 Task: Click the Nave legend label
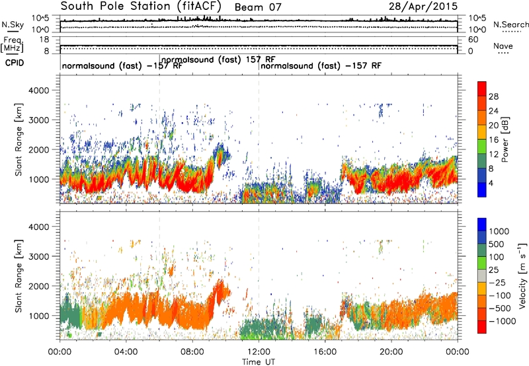point(503,46)
